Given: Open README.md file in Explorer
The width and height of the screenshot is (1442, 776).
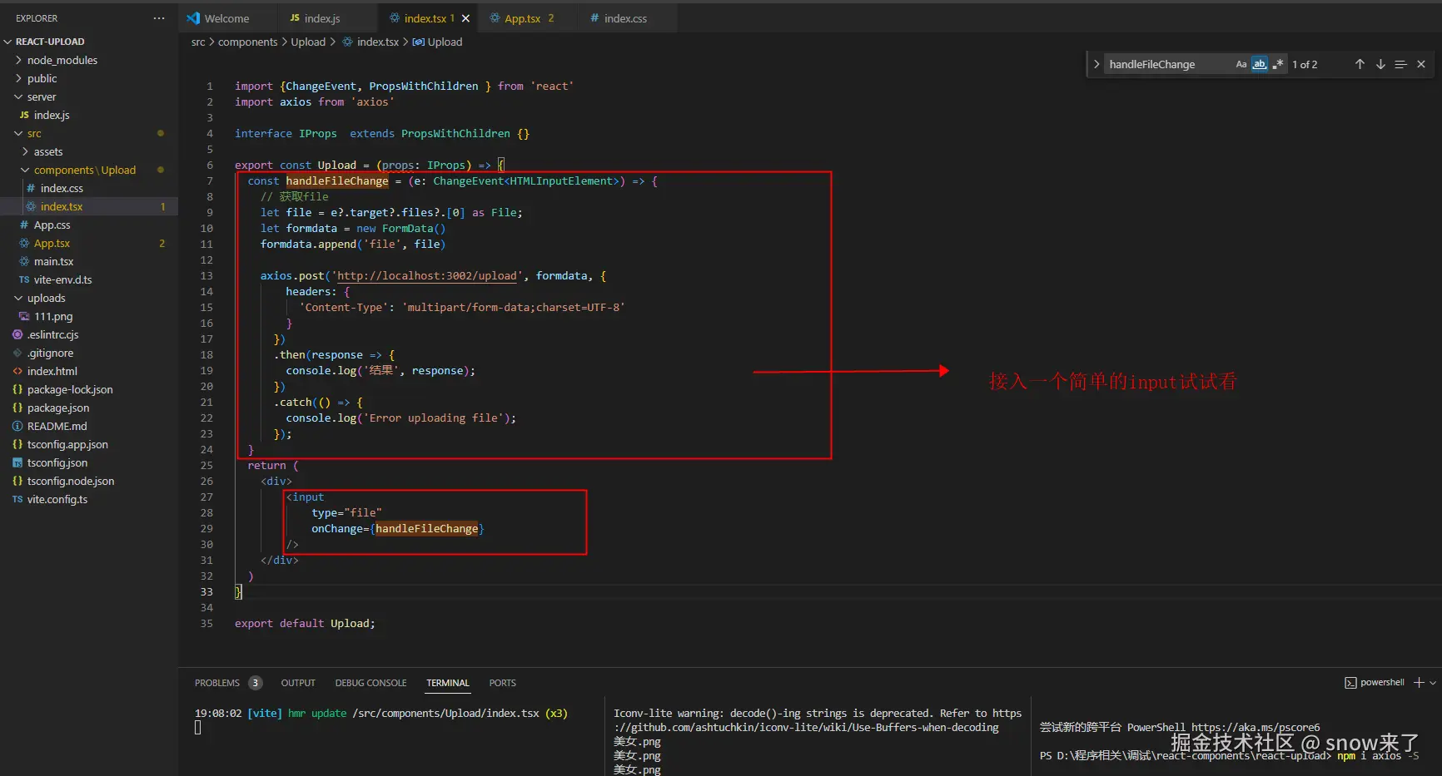Looking at the screenshot, I should pos(57,426).
